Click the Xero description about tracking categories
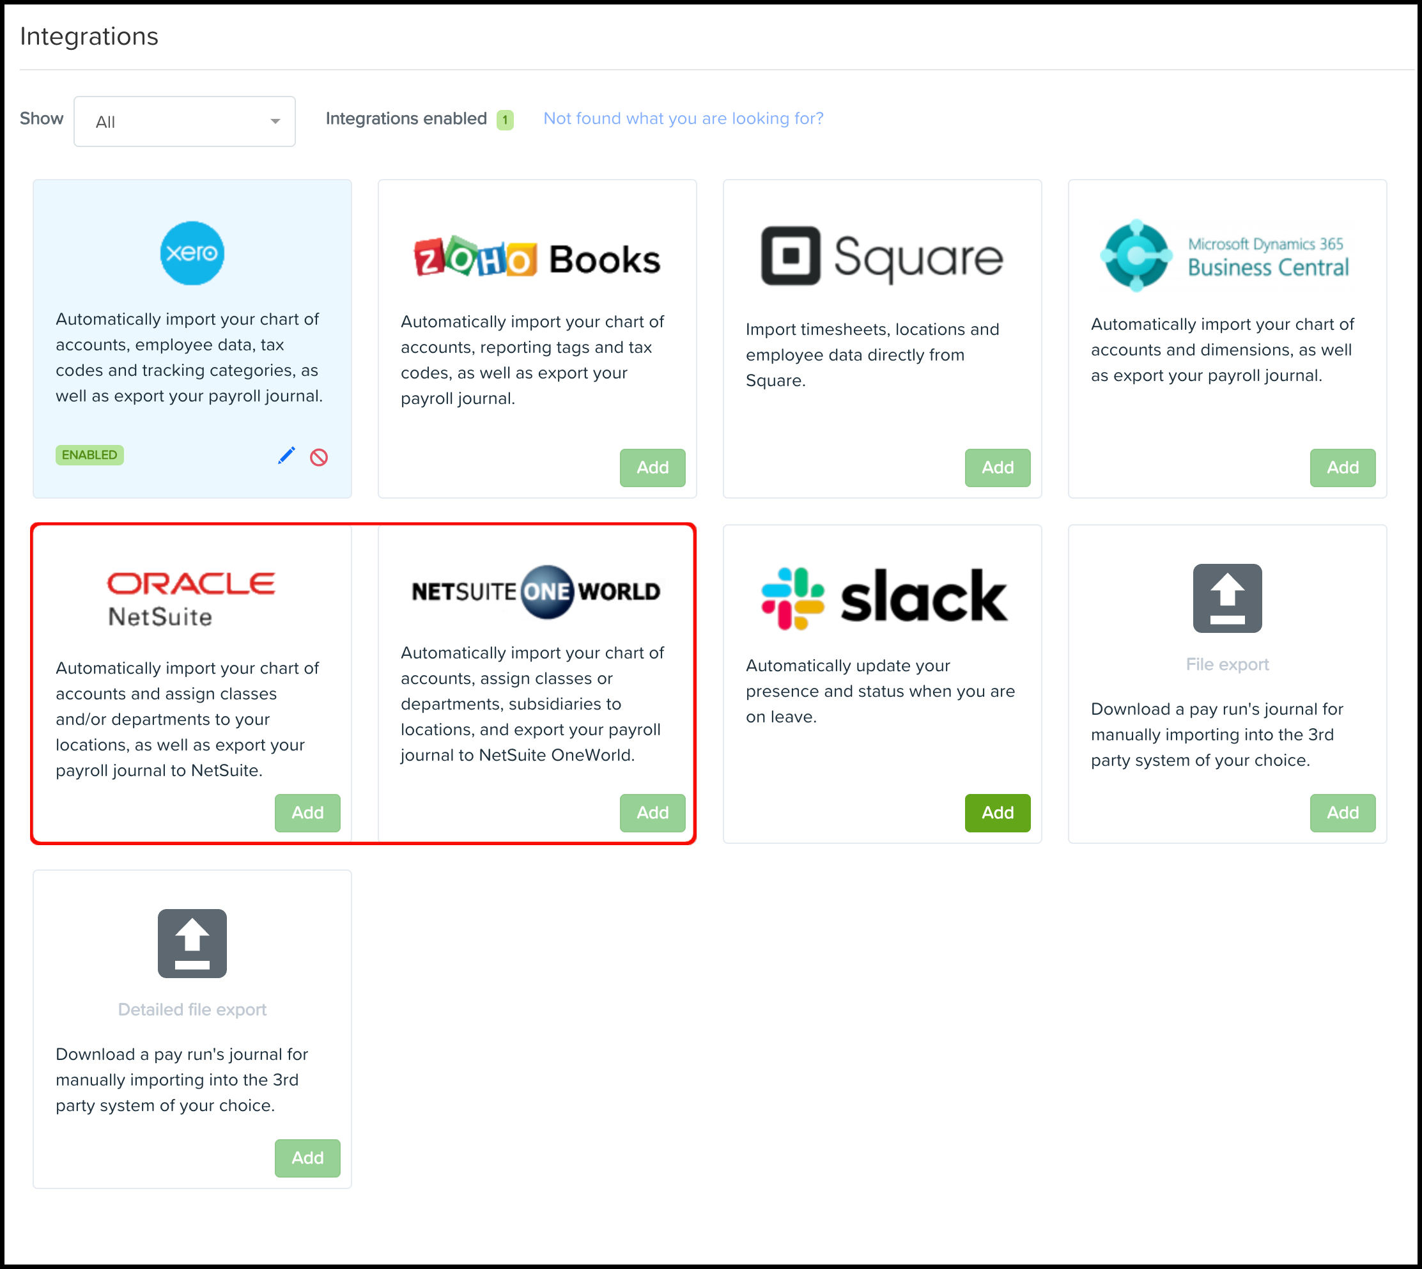The height and width of the screenshot is (1269, 1422). 189,357
